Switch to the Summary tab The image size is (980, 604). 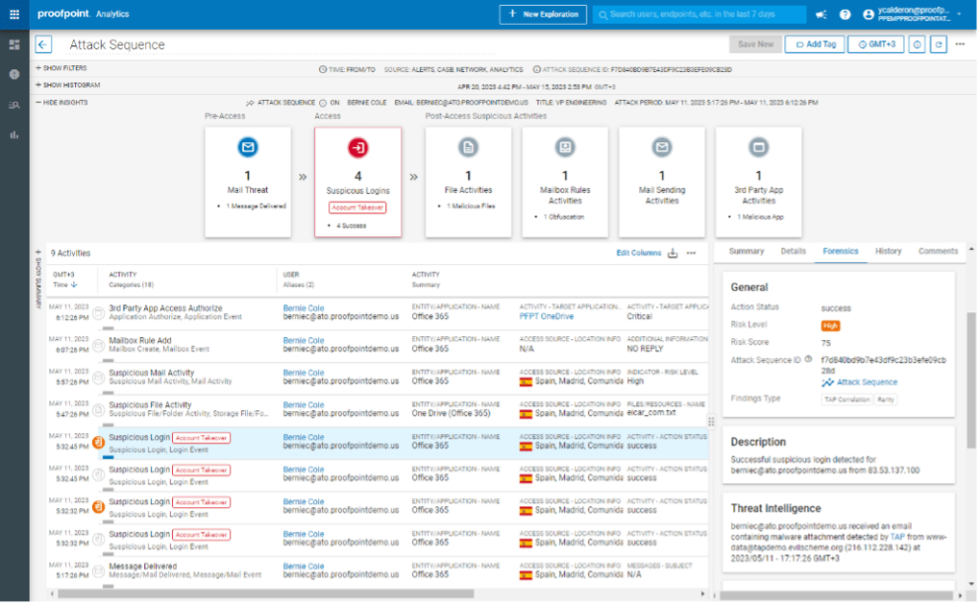[x=747, y=251]
